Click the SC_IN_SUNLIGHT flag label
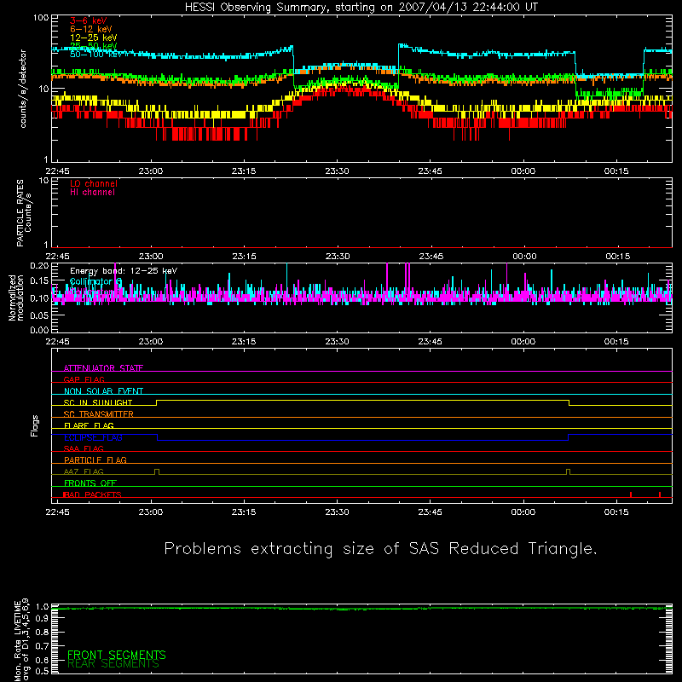This screenshot has width=682, height=682. pos(98,402)
